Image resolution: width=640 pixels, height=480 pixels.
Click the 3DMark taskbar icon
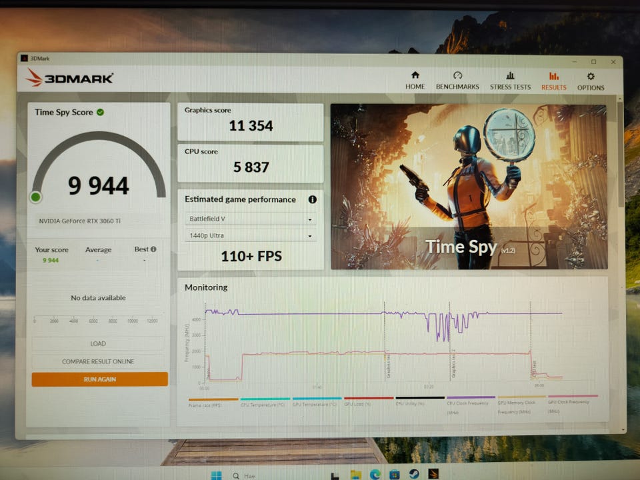click(x=433, y=473)
